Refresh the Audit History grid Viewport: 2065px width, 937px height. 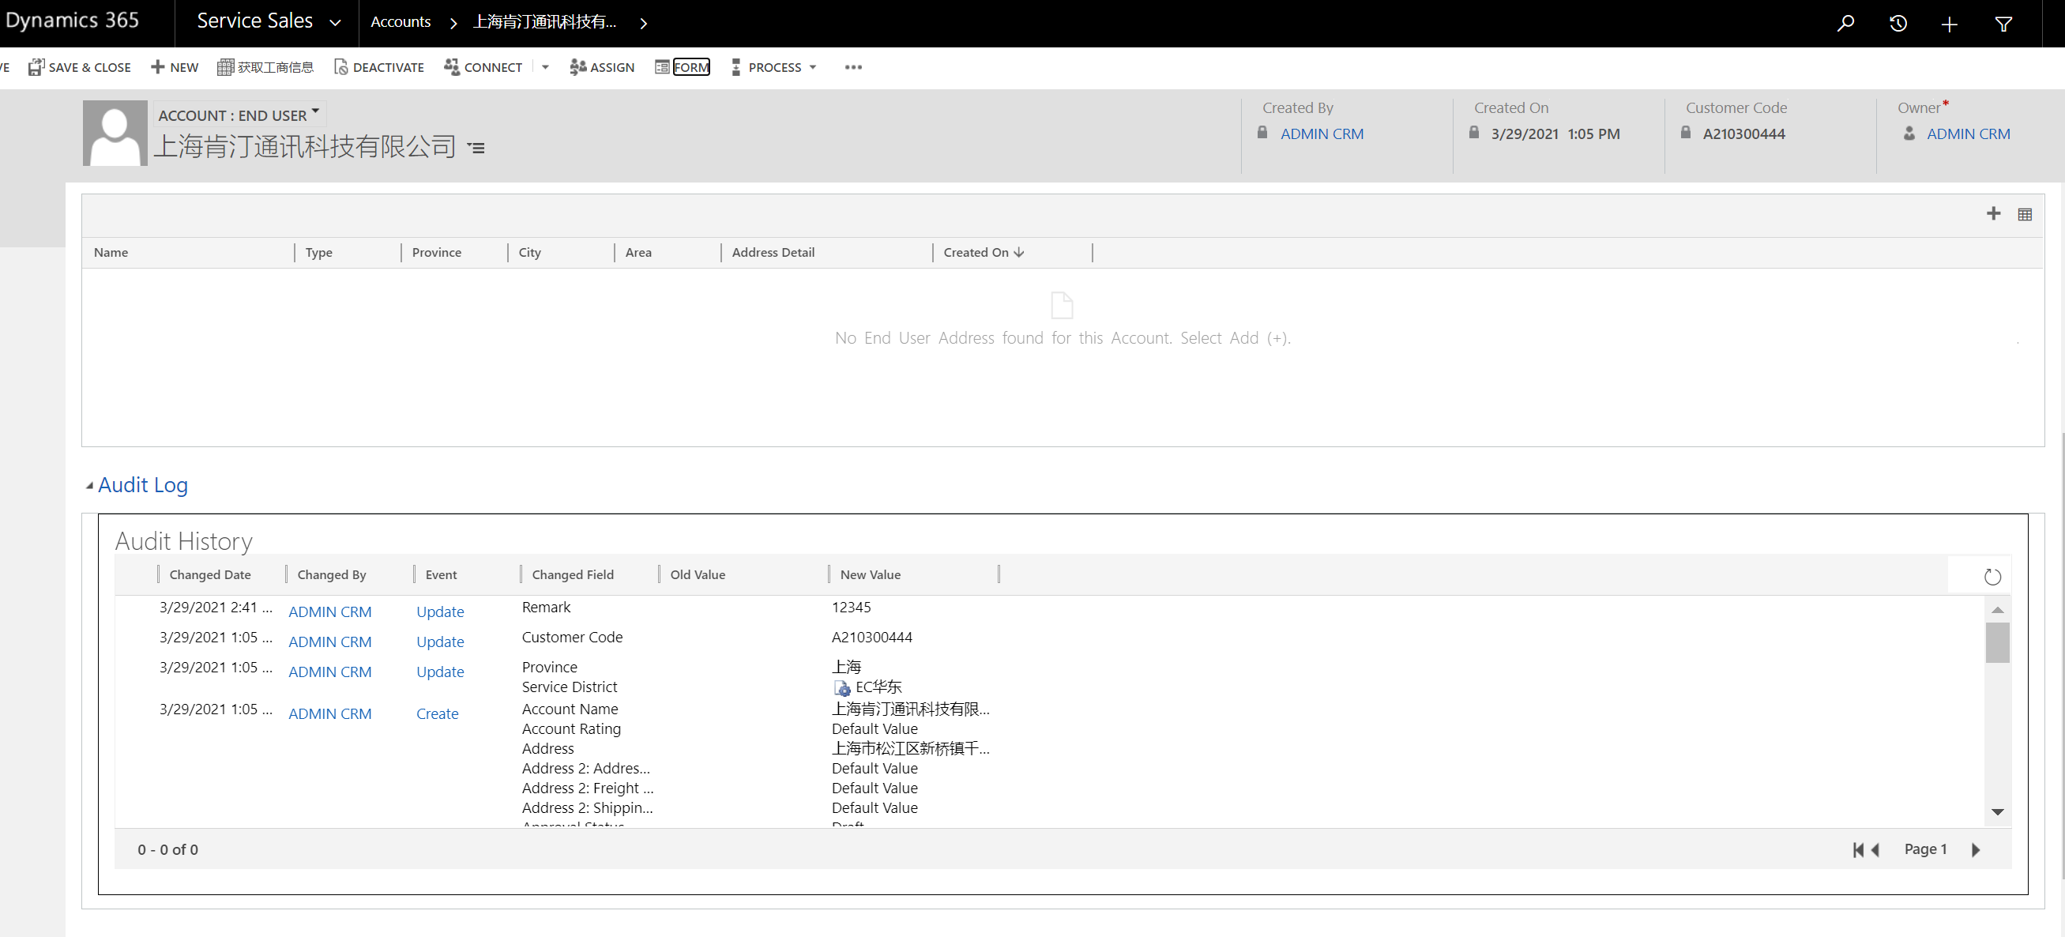(x=1992, y=576)
